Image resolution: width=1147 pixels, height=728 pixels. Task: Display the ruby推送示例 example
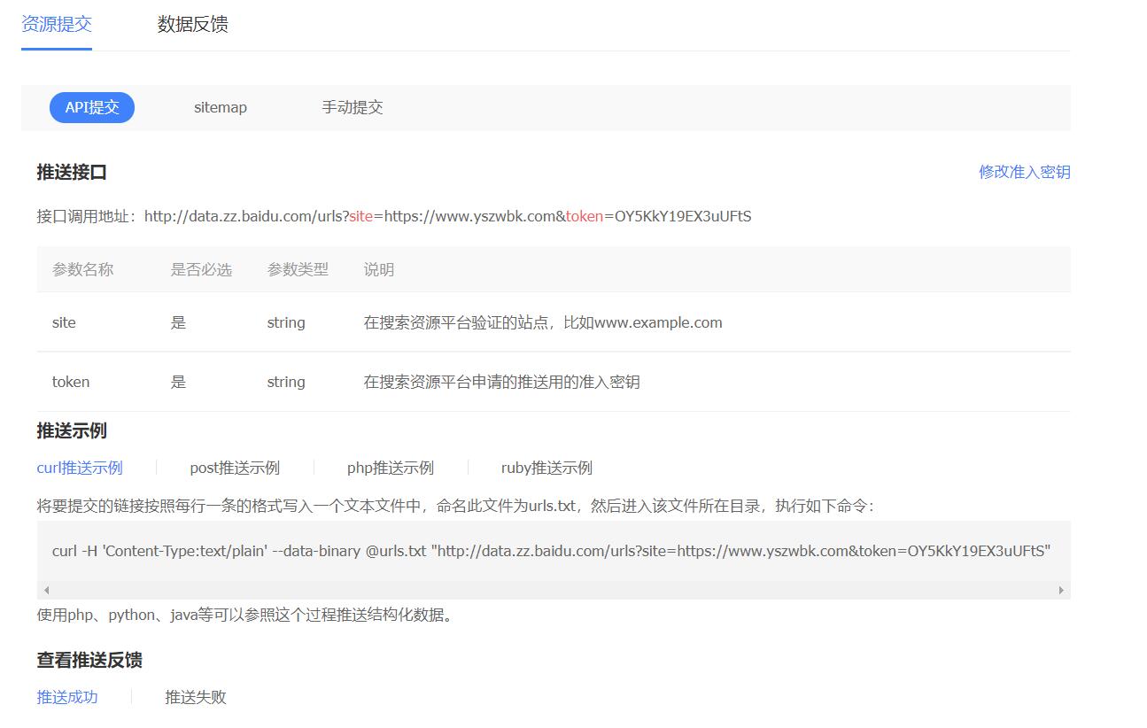coord(546,468)
